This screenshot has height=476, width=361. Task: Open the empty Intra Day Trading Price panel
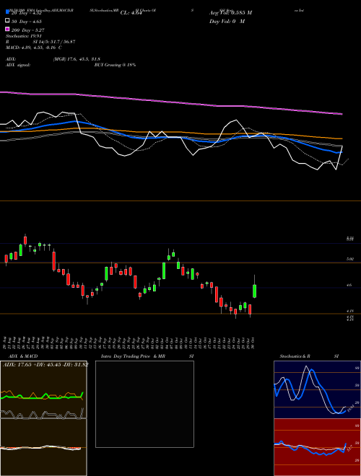[144, 404]
